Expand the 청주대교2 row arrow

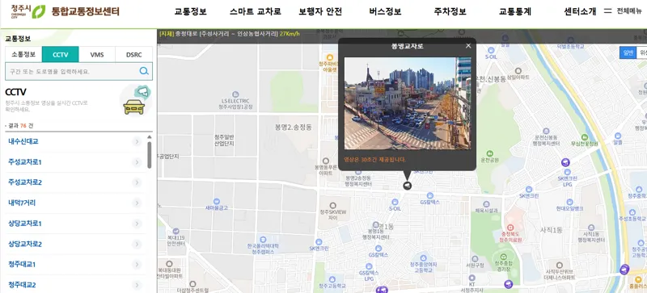click(137, 285)
